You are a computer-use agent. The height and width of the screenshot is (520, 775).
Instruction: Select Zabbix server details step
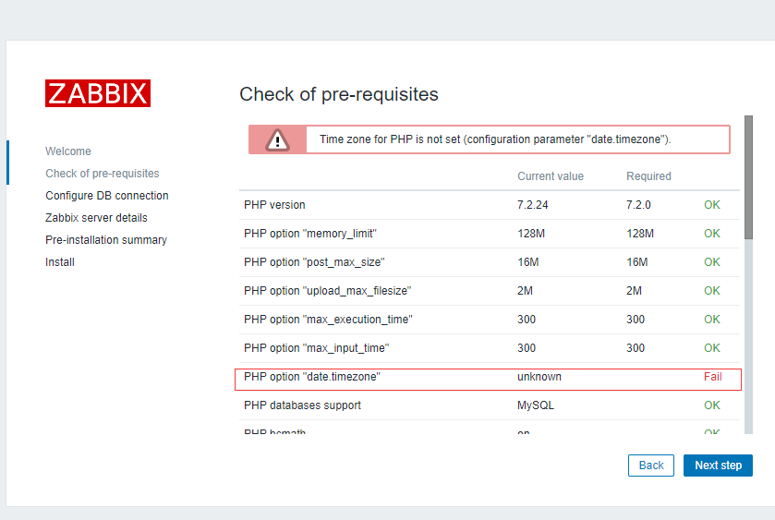[96, 218]
